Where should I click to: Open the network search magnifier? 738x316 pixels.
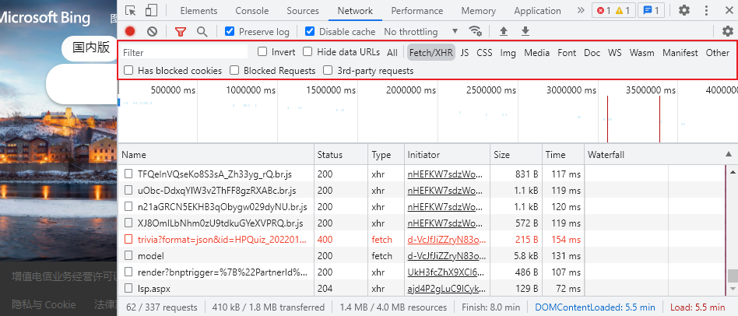pos(202,31)
